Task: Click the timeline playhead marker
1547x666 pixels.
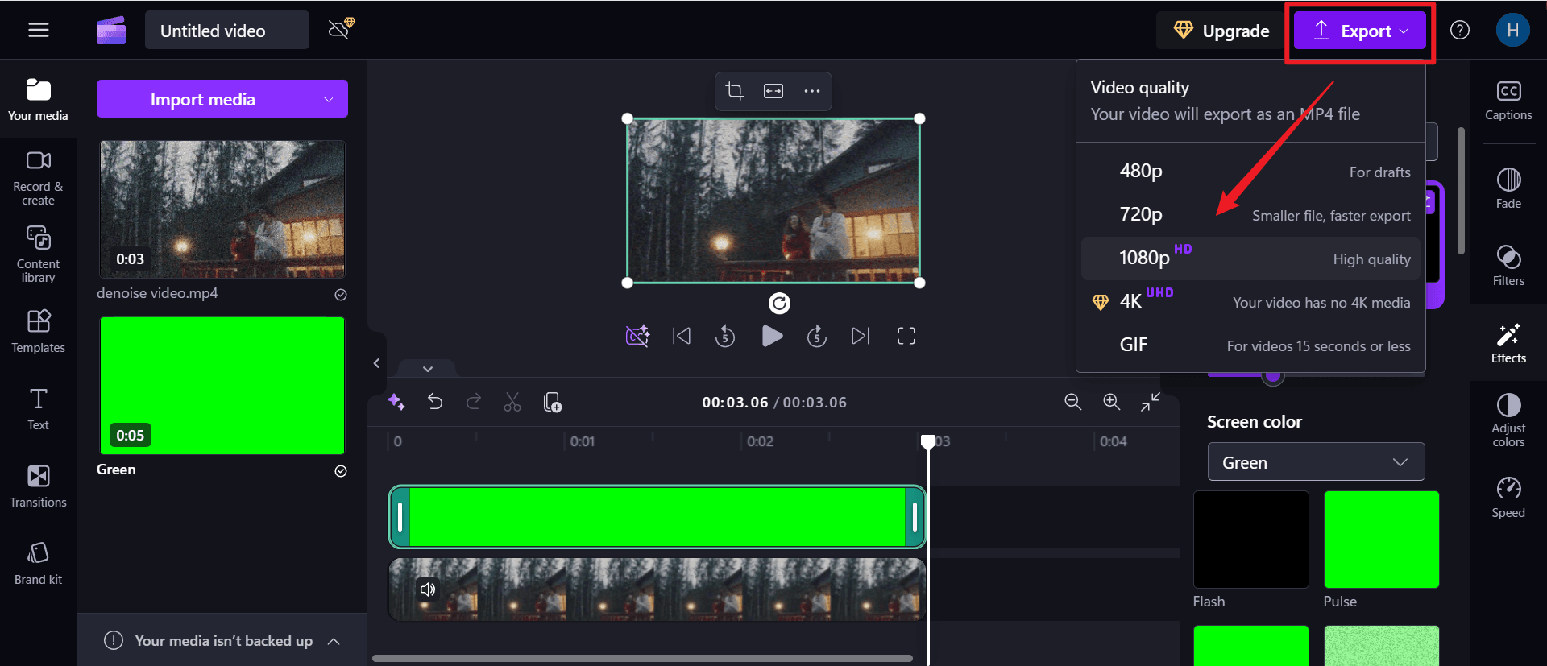Action: (x=928, y=441)
